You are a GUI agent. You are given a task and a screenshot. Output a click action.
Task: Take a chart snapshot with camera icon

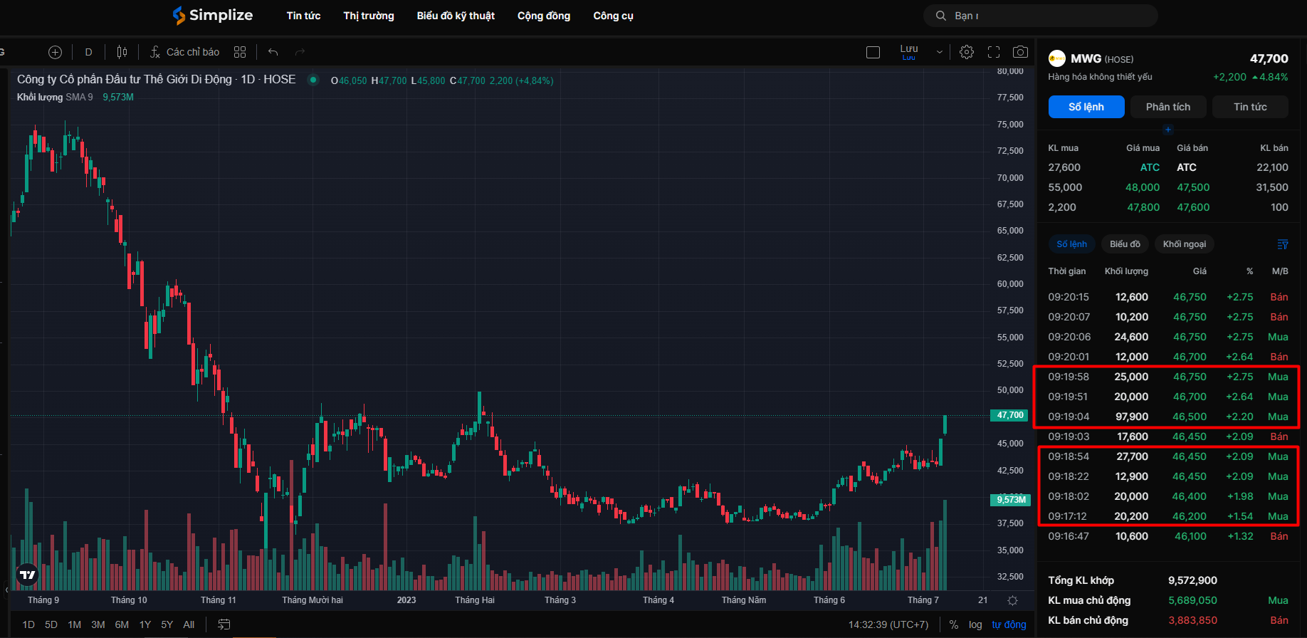[1020, 52]
